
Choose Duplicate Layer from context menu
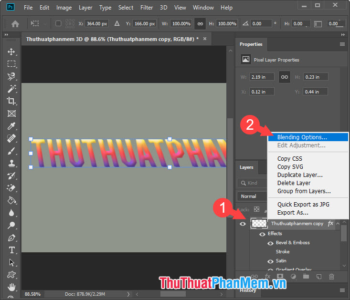308,175
